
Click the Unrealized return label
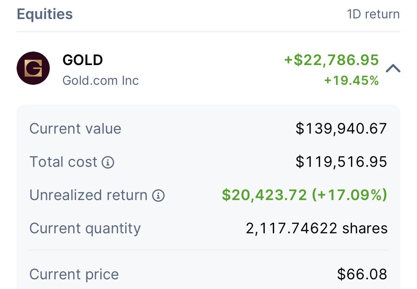click(x=88, y=195)
